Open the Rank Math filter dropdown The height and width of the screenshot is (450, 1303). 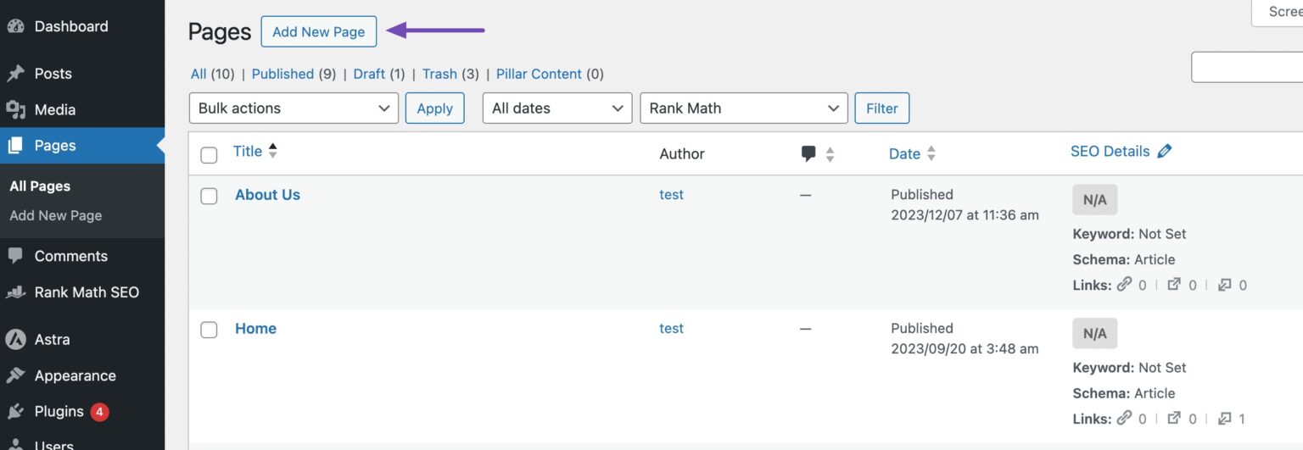coord(743,108)
